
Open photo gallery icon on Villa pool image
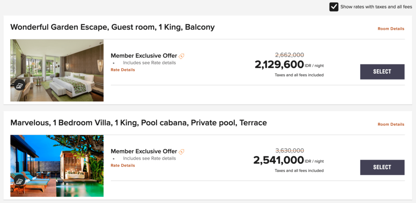pos(19,180)
